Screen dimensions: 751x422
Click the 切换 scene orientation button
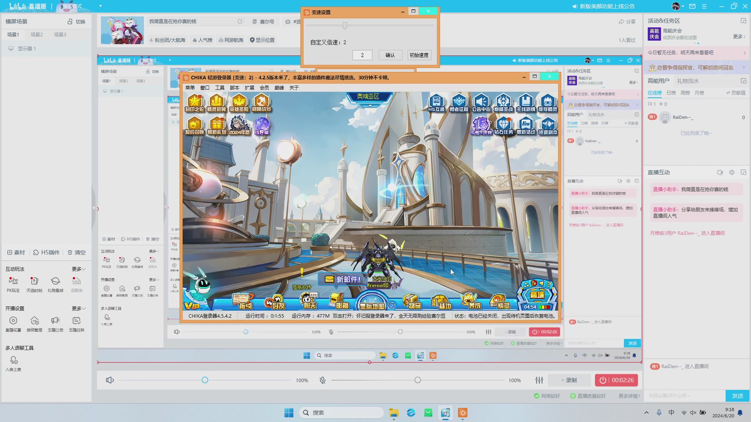tap(77, 21)
